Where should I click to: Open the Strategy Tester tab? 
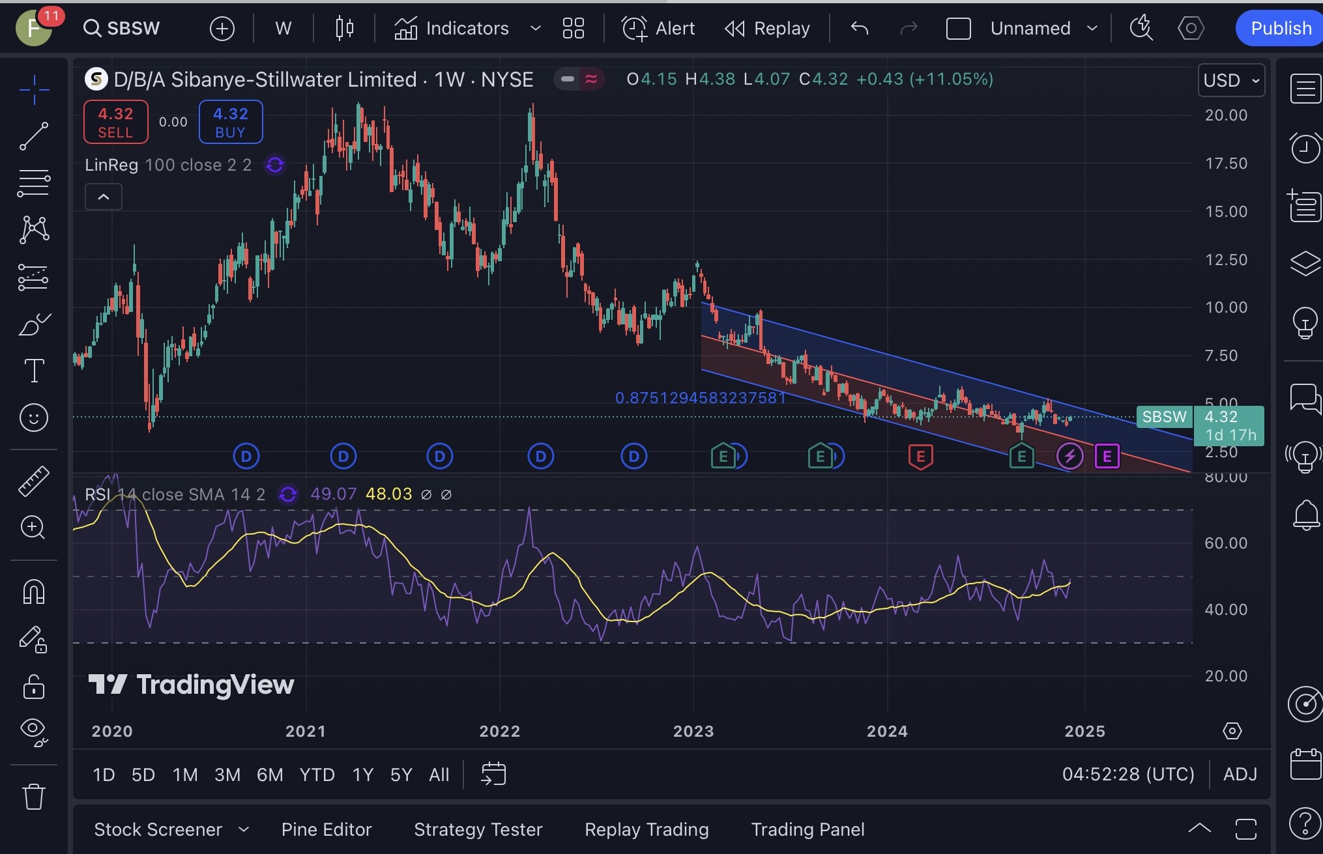[478, 829]
